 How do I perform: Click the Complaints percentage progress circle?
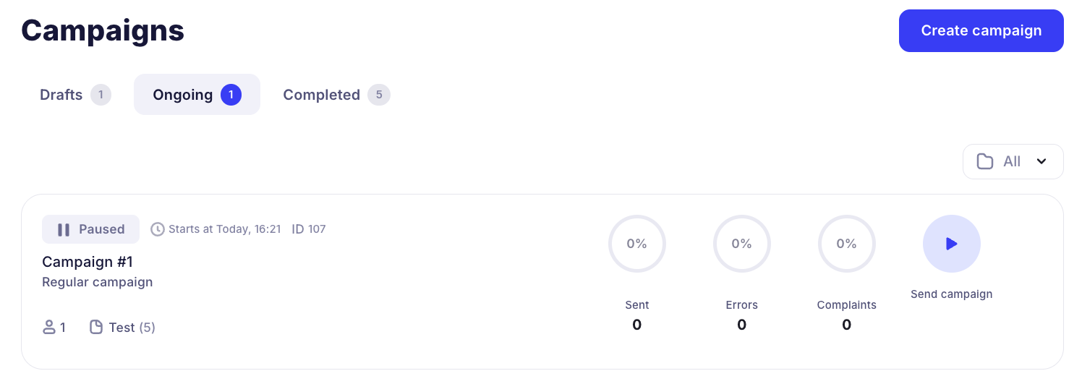tap(846, 244)
